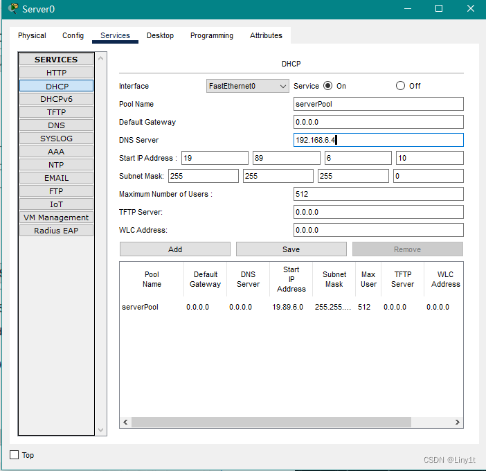Expand the Interface FastEthernet0 dropdown
Image resolution: width=486 pixels, height=471 pixels.
[248, 86]
